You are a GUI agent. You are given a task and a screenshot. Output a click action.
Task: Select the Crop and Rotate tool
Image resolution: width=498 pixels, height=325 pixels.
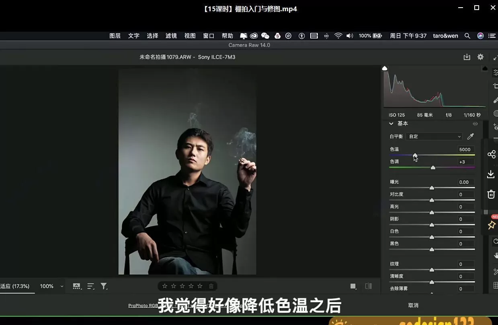coord(495,85)
